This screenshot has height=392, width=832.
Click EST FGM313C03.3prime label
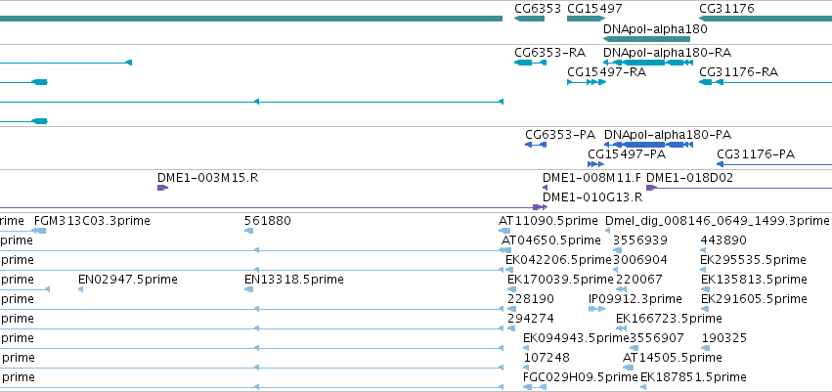tap(92, 221)
